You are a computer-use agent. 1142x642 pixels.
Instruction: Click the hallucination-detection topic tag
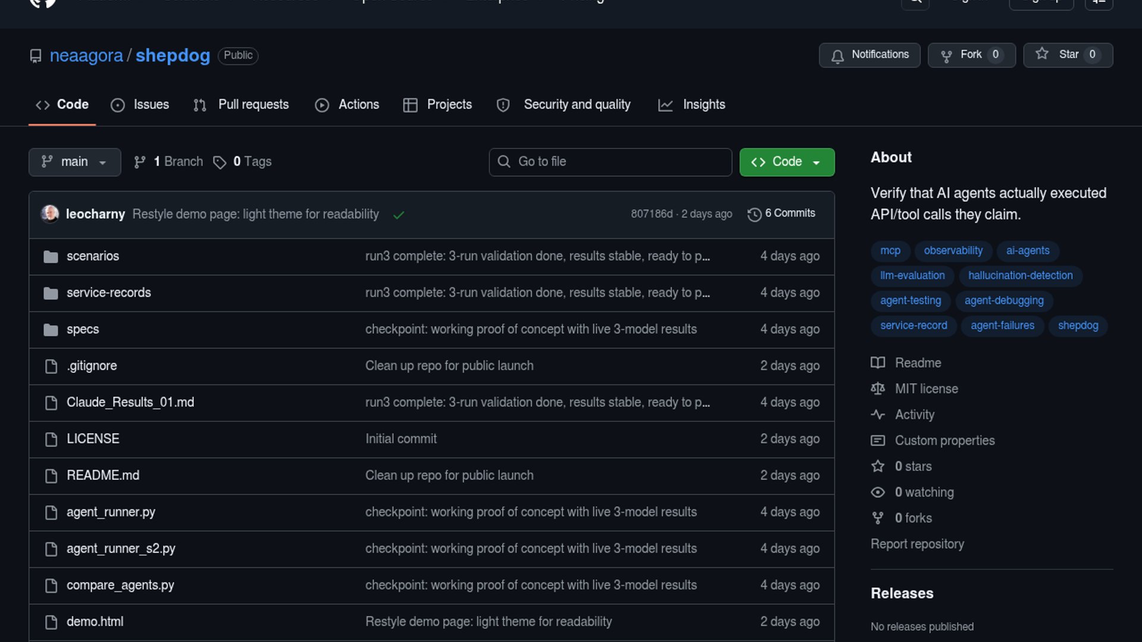(x=1020, y=276)
